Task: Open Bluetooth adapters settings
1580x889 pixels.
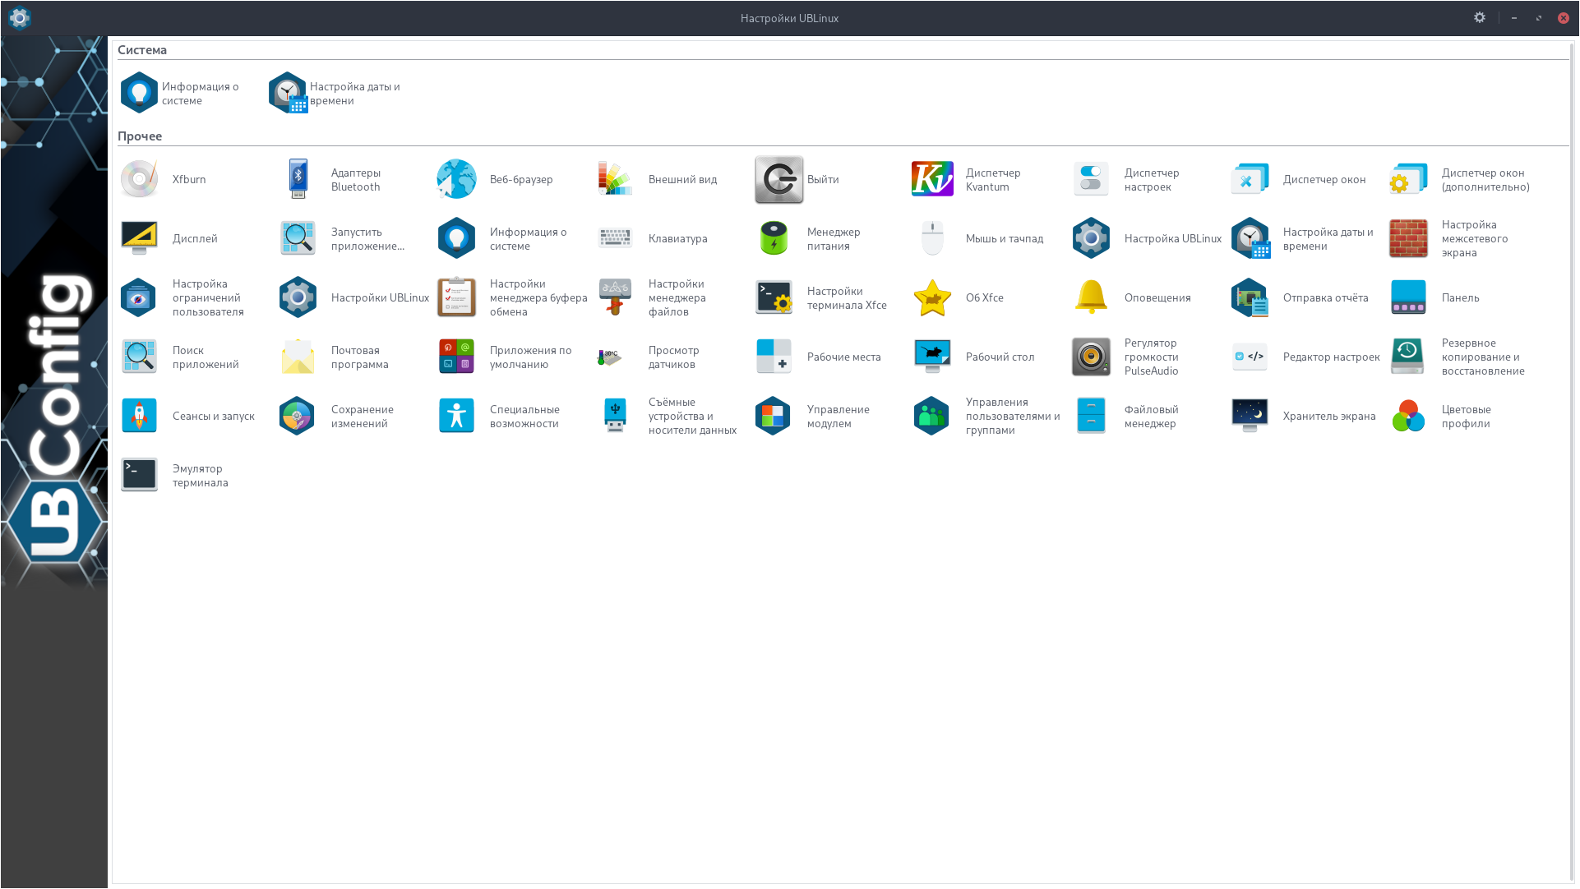Action: tap(298, 179)
